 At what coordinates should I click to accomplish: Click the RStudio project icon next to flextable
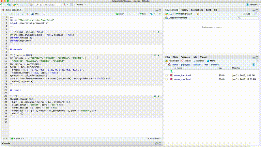(x=247, y=5)
